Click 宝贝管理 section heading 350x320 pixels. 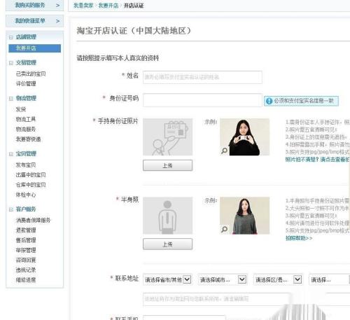[x=26, y=154]
